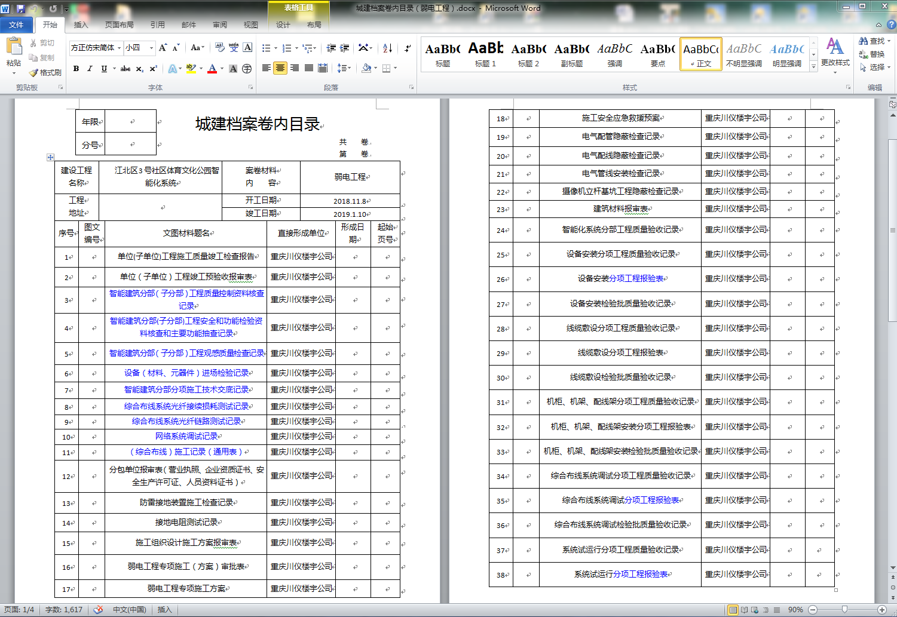897x617 pixels.
Task: Justify paragraph text
Action: [x=309, y=68]
